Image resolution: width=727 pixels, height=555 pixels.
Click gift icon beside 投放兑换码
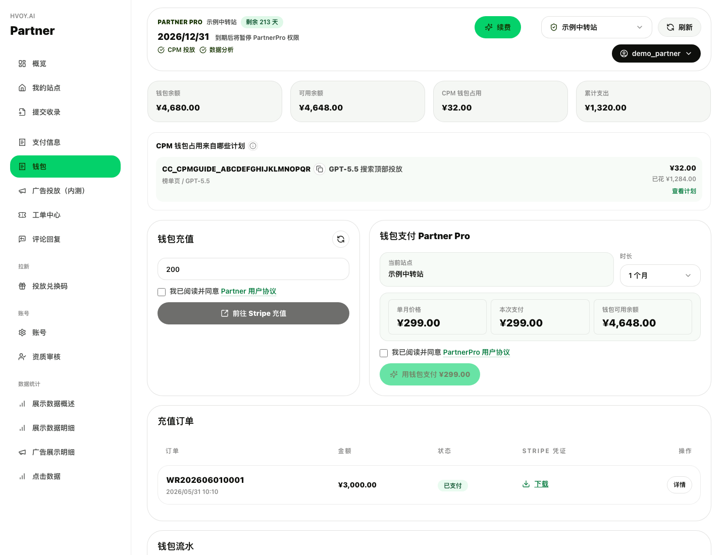22,286
